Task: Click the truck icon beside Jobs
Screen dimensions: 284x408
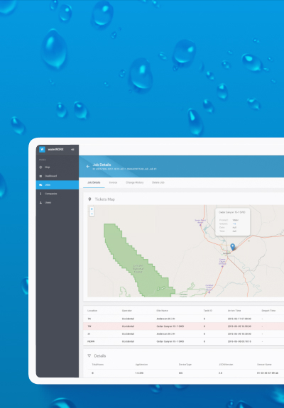Action: (x=40, y=184)
